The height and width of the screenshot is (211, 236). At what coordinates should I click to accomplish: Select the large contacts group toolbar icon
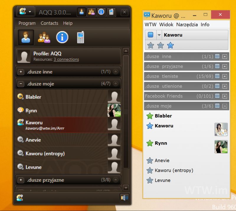coord(44,38)
